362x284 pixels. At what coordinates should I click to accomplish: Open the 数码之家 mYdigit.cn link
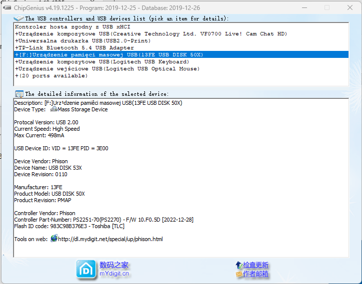(x=114, y=269)
